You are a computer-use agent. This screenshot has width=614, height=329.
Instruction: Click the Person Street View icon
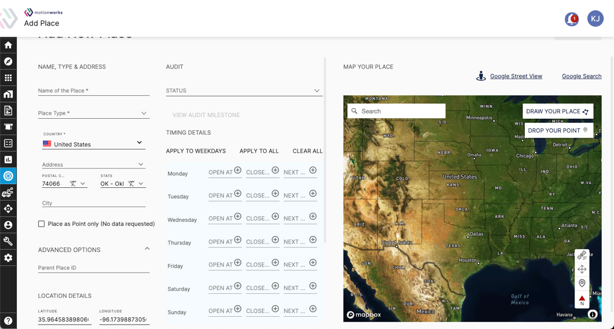pyautogui.click(x=481, y=76)
